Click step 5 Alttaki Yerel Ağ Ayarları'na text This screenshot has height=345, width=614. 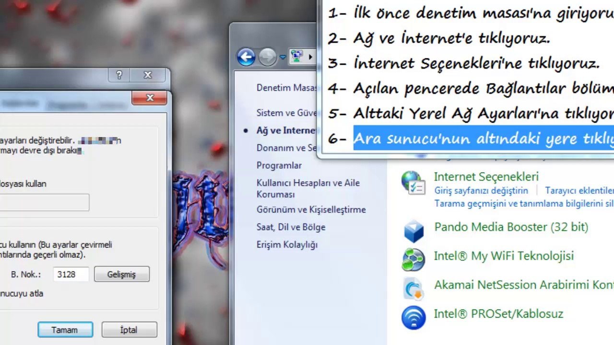point(484,114)
